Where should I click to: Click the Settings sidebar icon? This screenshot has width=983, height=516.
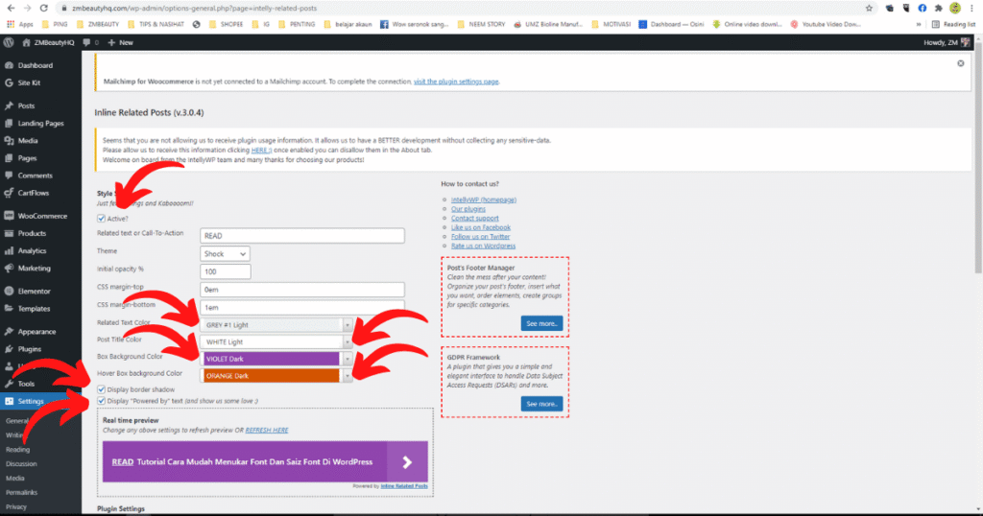click(x=9, y=402)
